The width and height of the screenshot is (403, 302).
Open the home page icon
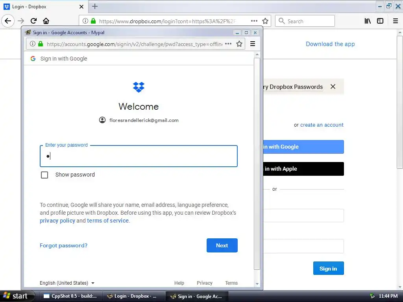(x=46, y=21)
